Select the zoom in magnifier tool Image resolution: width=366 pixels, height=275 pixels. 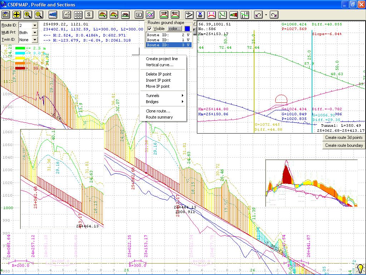point(28,15)
